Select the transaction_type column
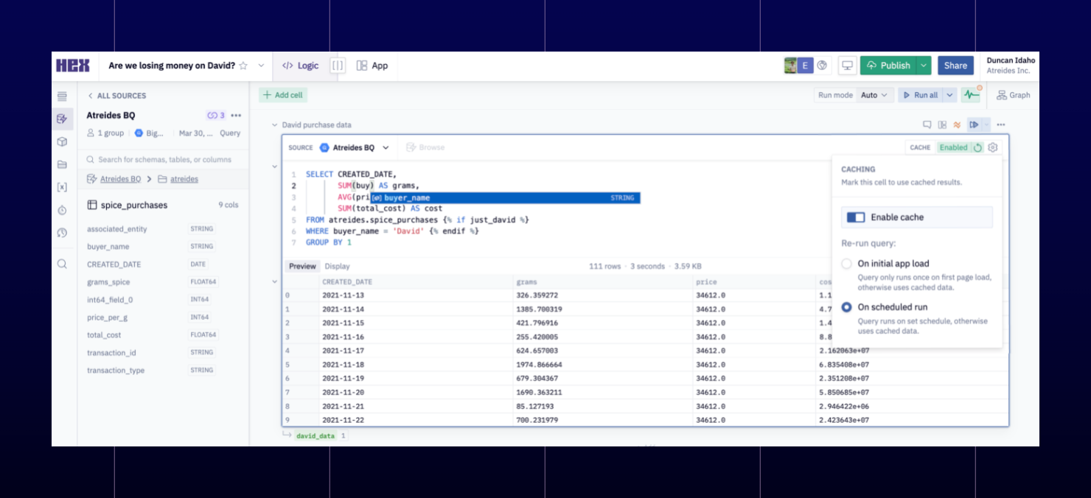1091x498 pixels. [116, 371]
